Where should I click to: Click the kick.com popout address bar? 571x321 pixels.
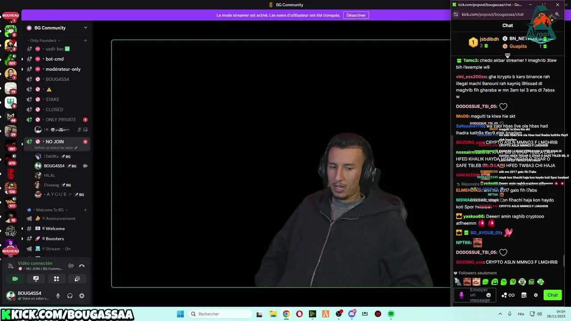click(492, 14)
